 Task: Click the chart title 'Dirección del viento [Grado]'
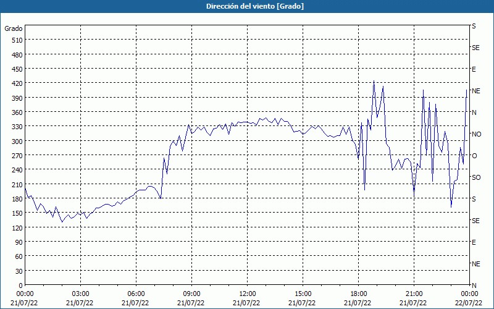(255, 6)
